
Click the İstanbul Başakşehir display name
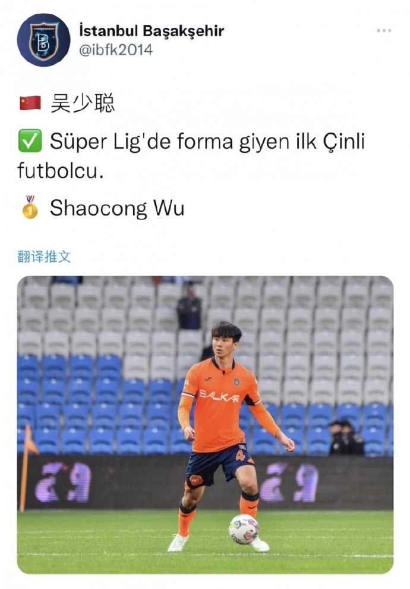[x=152, y=30]
